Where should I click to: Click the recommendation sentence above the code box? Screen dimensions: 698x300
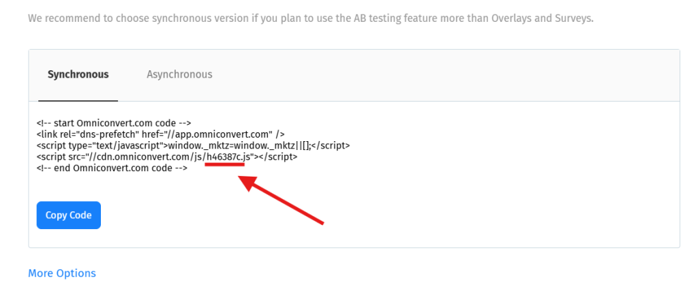tap(311, 18)
